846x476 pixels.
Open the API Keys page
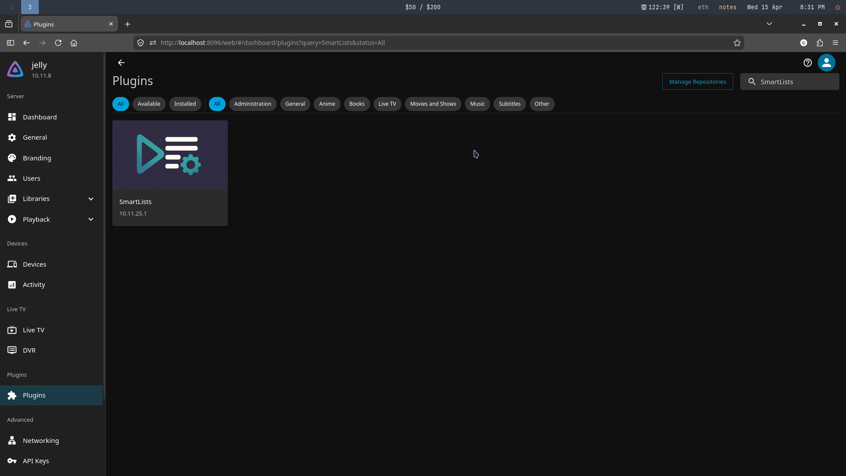coord(51,461)
